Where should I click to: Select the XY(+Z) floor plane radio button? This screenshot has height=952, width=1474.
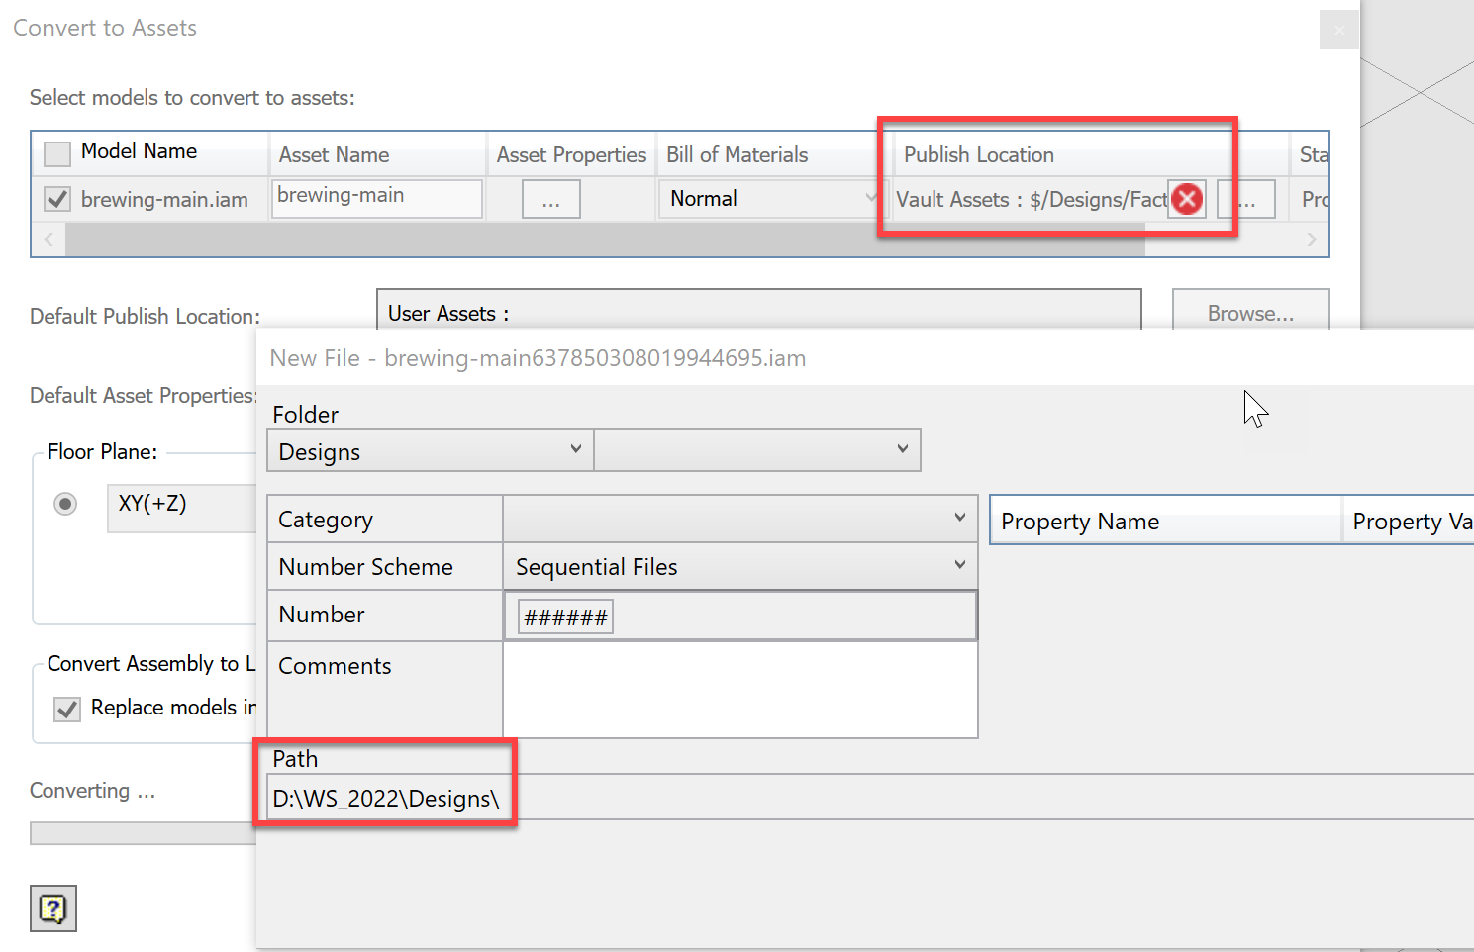[x=65, y=504]
